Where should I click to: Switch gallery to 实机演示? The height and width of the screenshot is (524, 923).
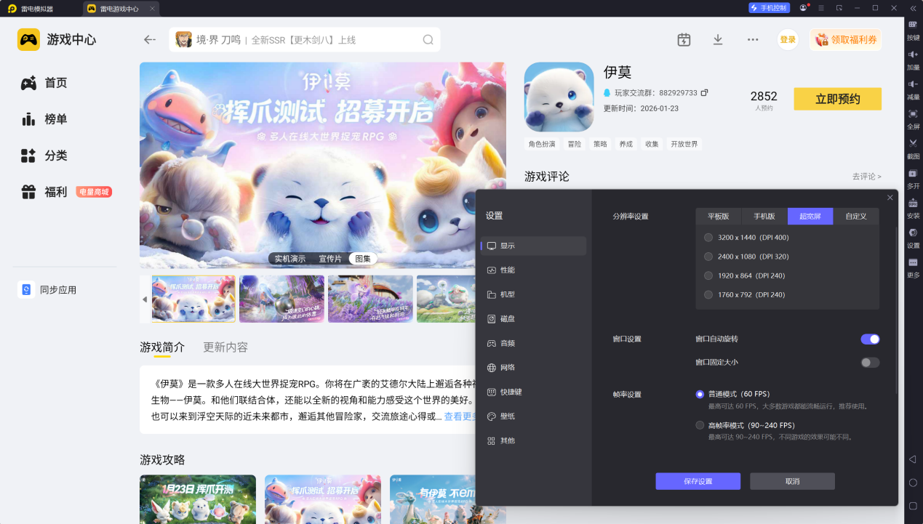(x=289, y=259)
